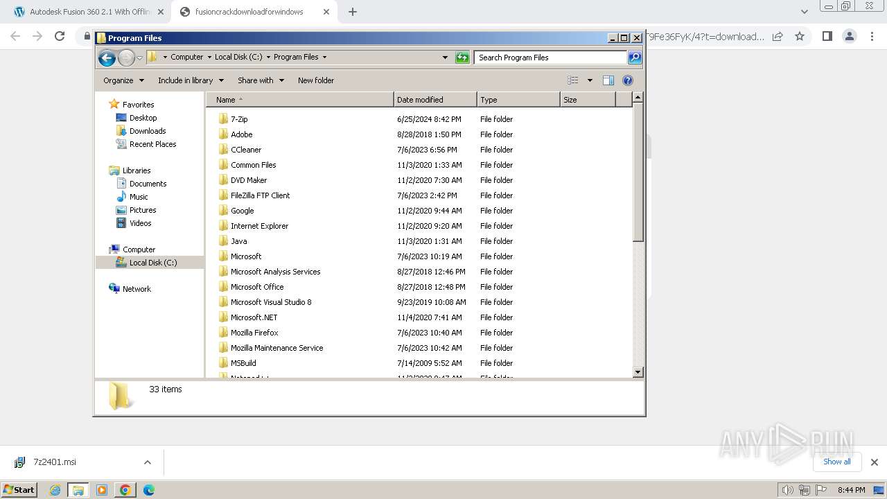Viewport: 887px width, 499px height.
Task: Open a new browser tab
Action: tap(352, 12)
